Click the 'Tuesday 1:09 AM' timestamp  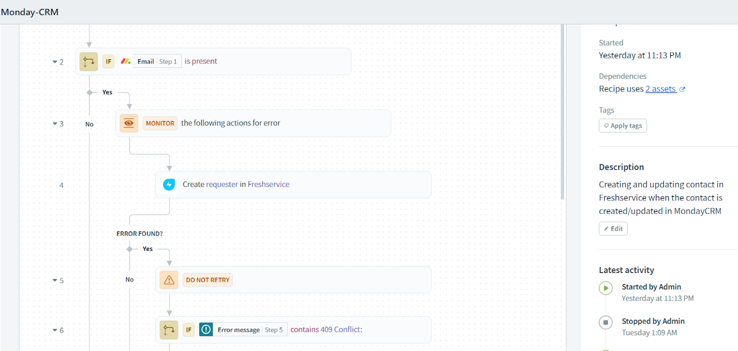pyautogui.click(x=649, y=333)
